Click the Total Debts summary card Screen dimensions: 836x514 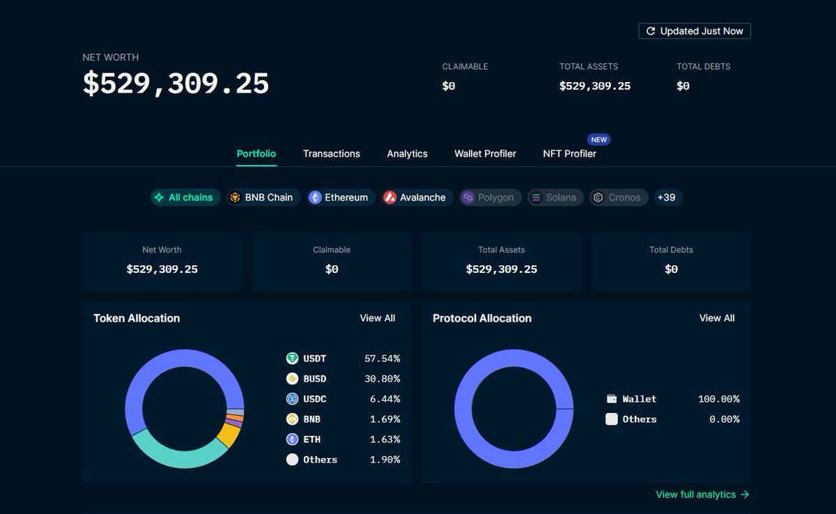click(672, 262)
